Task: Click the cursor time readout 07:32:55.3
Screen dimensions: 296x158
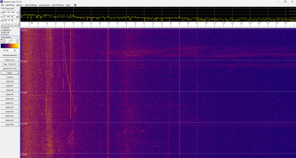Action: (5, 34)
